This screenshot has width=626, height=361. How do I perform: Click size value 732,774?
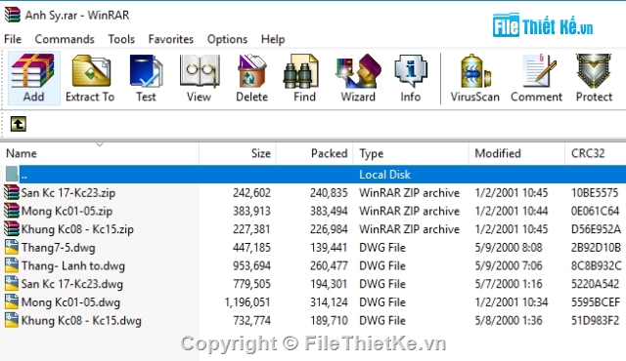point(252,321)
